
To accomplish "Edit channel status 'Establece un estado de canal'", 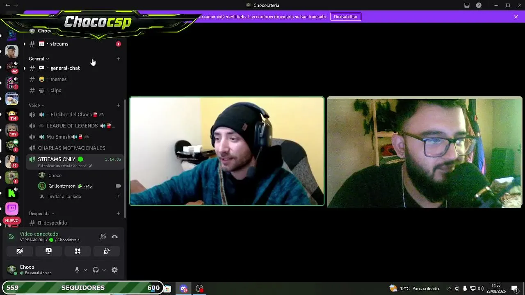I will [65, 166].
